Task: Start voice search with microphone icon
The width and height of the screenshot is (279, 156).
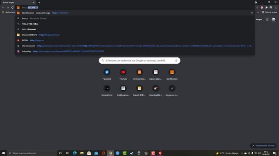Action: (176, 61)
